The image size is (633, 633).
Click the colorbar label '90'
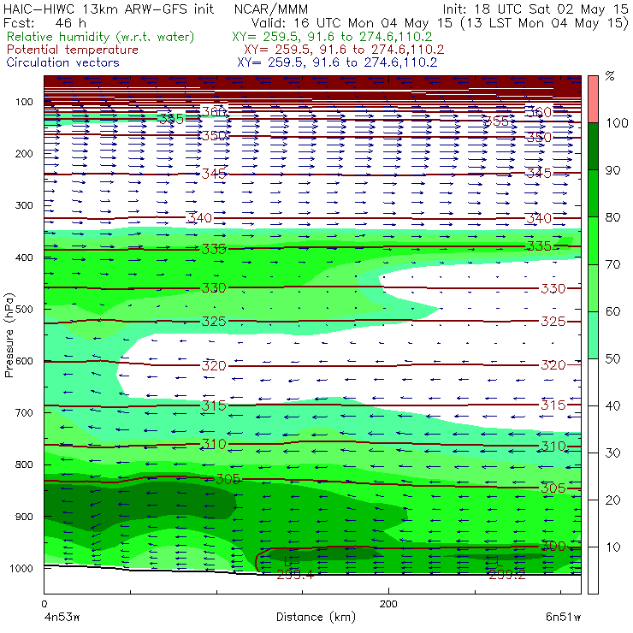(x=612, y=170)
